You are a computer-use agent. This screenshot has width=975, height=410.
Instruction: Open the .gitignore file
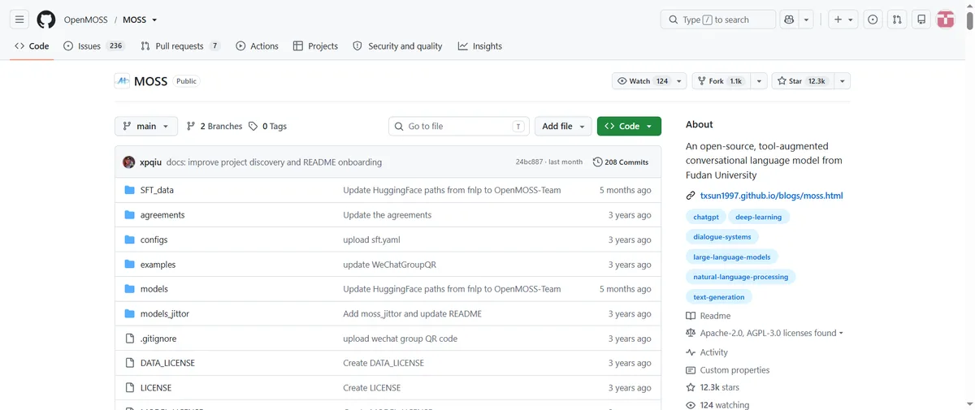point(158,339)
